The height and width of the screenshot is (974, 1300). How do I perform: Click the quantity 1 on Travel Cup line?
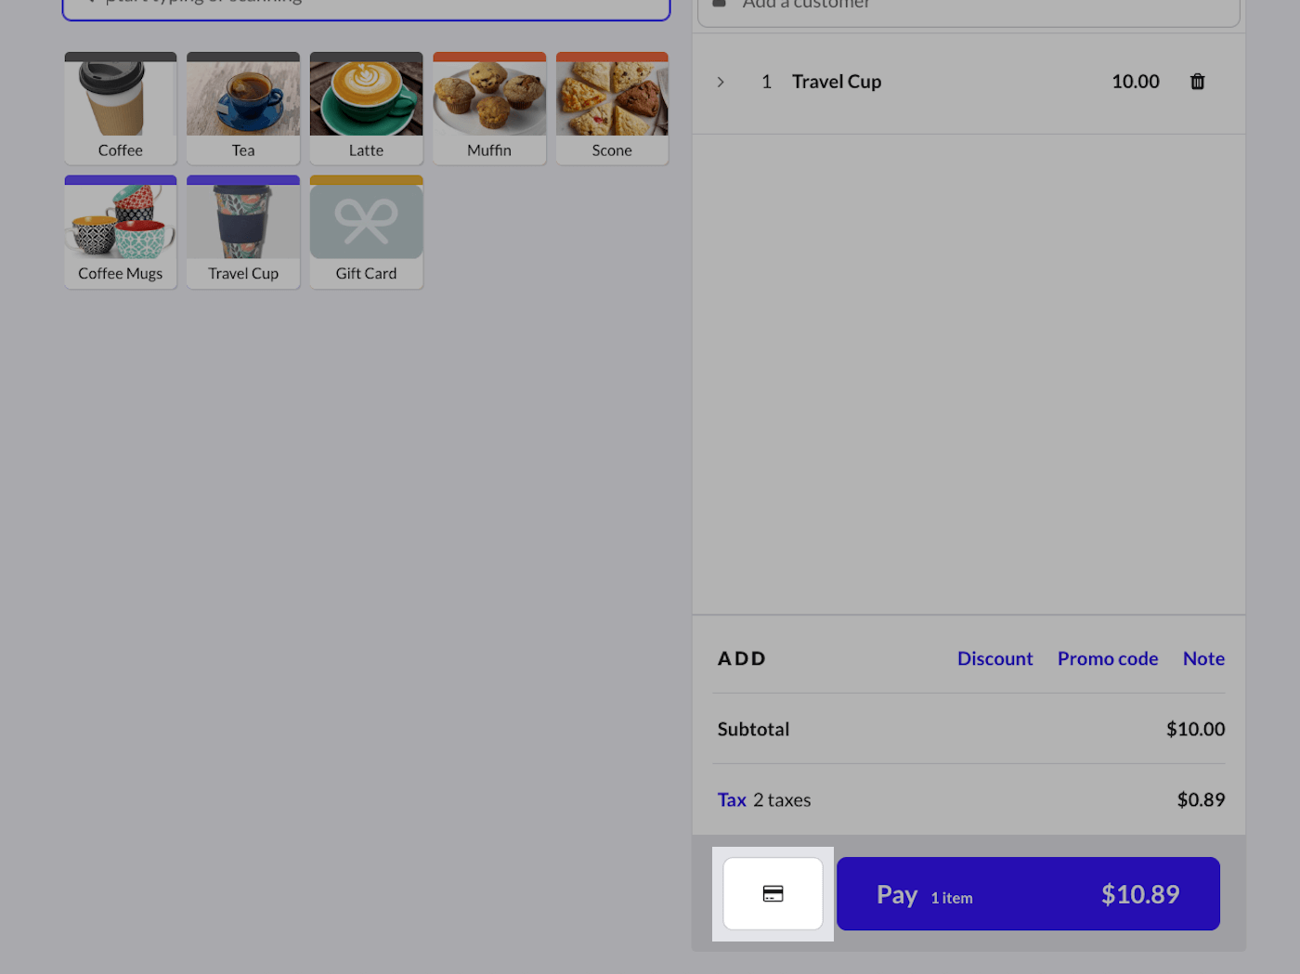(x=766, y=82)
